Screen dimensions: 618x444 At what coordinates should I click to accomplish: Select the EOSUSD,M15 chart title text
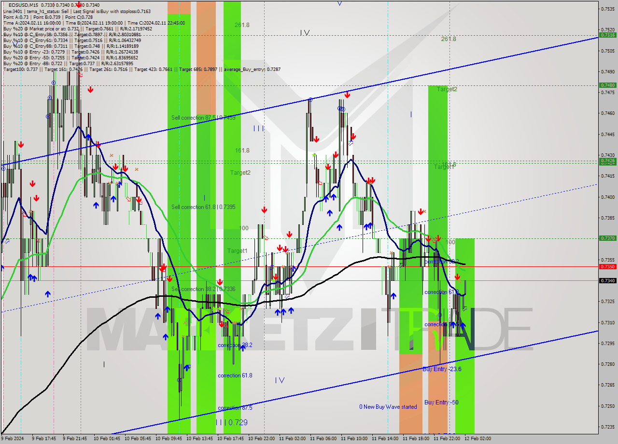25,4
